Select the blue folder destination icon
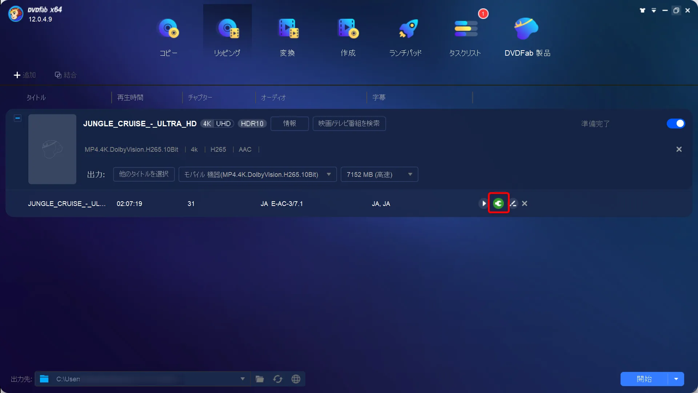 tap(44, 379)
